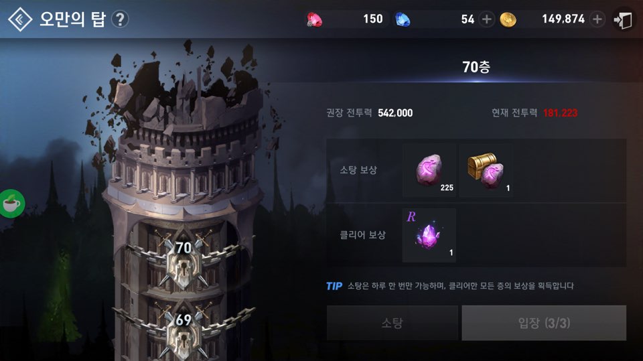Add more blue diamonds with plus

(487, 19)
